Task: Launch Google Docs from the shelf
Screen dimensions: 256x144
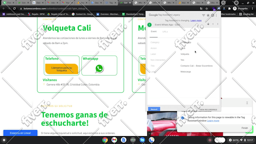Action: [x=123, y=140]
